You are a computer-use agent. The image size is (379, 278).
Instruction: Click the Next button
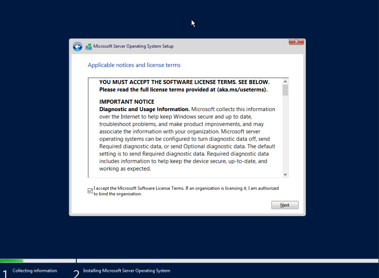[x=285, y=205]
